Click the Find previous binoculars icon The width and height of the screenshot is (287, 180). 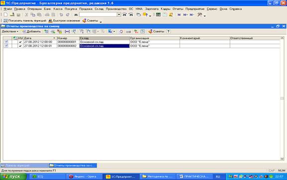tap(131, 14)
